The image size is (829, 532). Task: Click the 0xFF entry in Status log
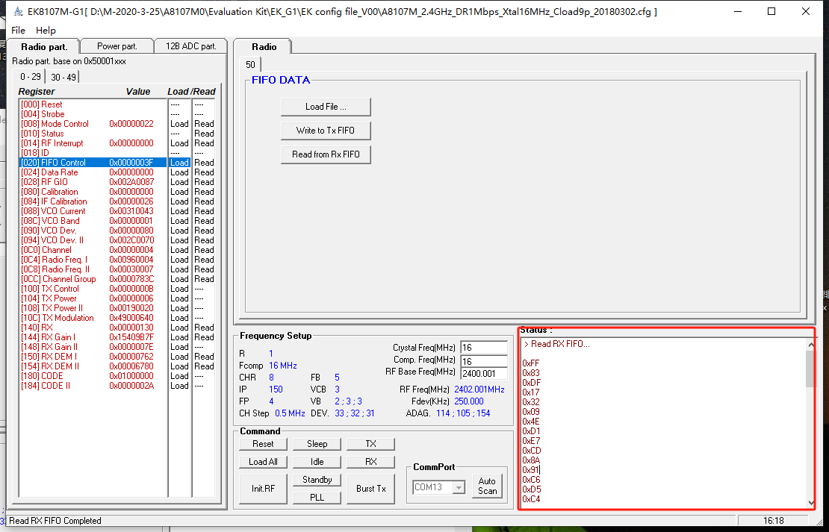[531, 363]
